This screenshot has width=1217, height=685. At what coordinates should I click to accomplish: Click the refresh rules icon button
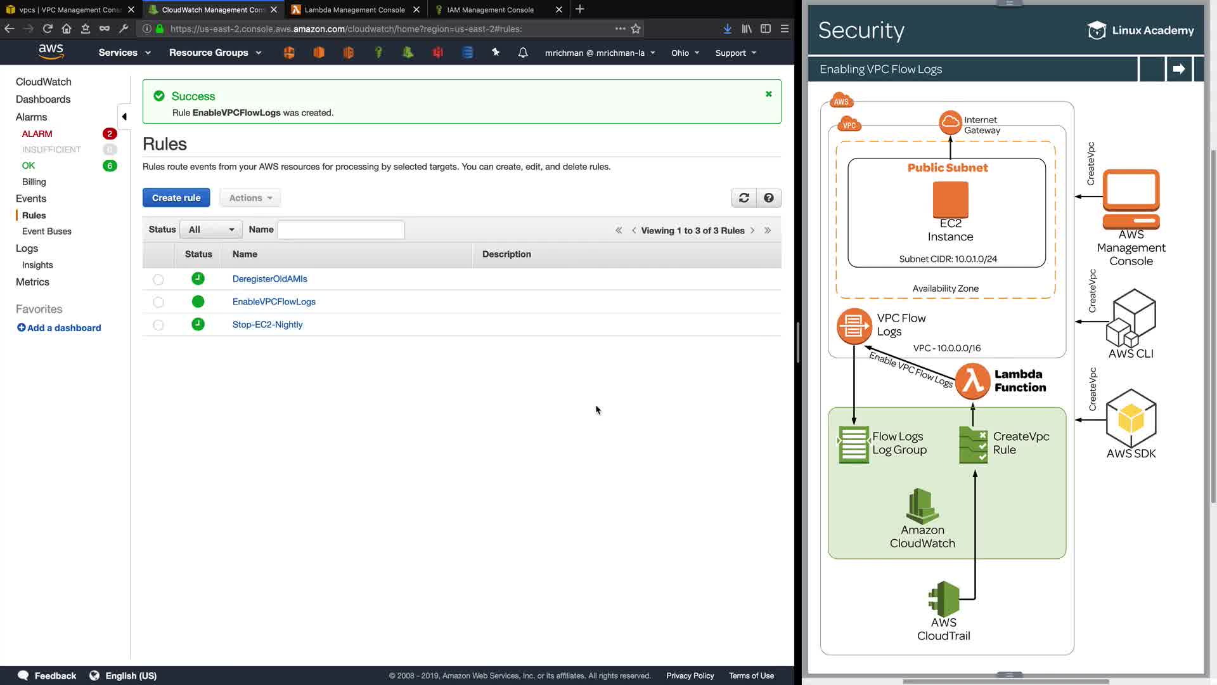click(x=744, y=198)
